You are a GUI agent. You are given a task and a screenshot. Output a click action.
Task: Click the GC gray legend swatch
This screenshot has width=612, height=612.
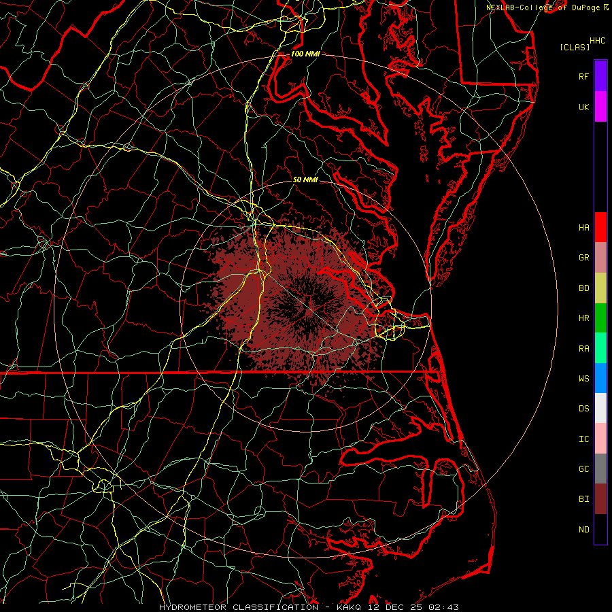tap(600, 469)
